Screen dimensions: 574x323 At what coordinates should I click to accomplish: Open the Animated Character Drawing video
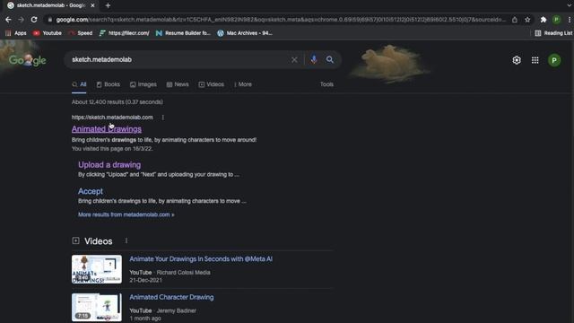click(x=171, y=297)
